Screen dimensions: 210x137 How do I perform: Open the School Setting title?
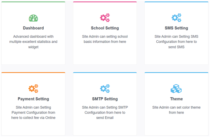tap(105, 28)
